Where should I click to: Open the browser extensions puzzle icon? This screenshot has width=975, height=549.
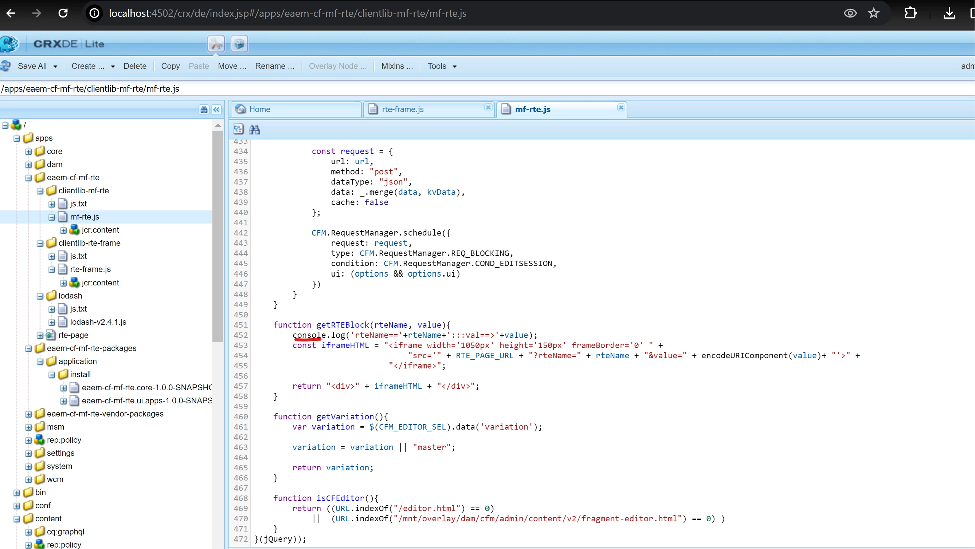point(910,13)
